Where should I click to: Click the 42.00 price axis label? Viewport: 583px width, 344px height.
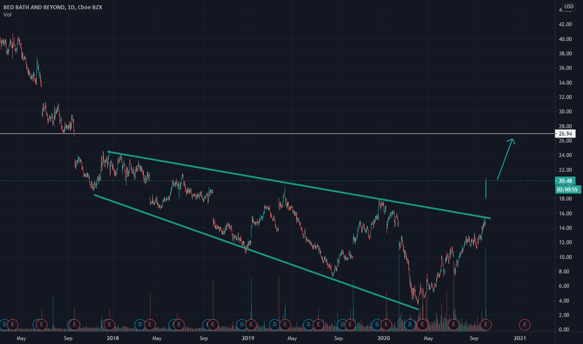pyautogui.click(x=565, y=24)
